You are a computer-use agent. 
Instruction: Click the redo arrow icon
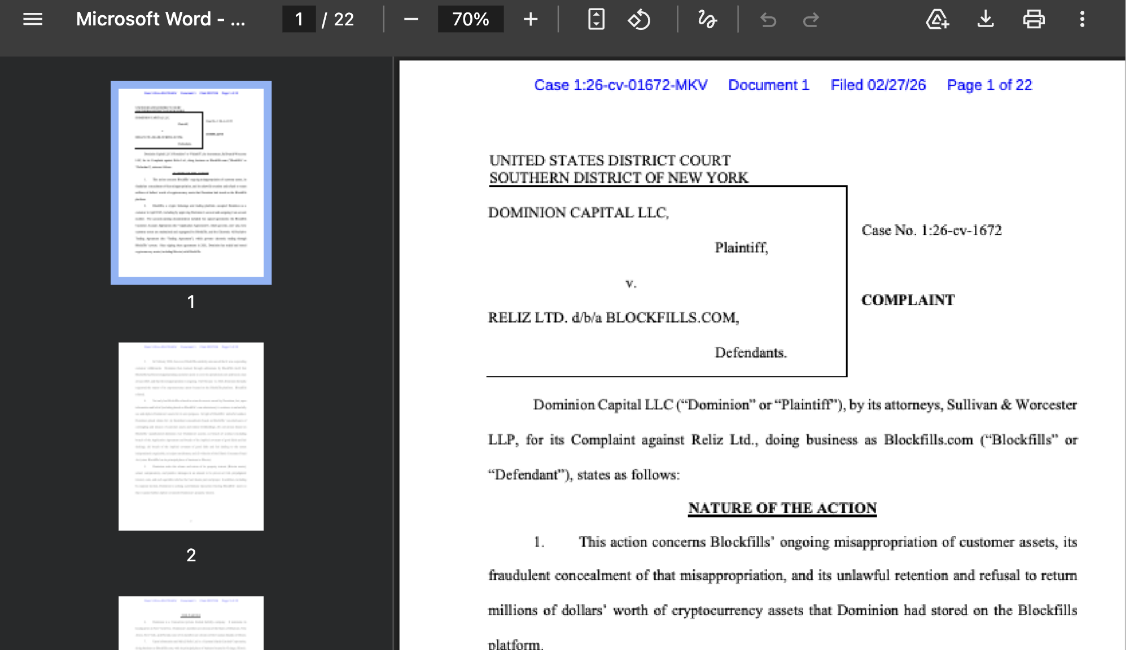811,20
